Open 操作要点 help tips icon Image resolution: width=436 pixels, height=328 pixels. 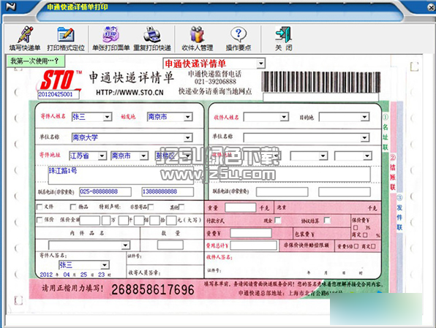[238, 38]
